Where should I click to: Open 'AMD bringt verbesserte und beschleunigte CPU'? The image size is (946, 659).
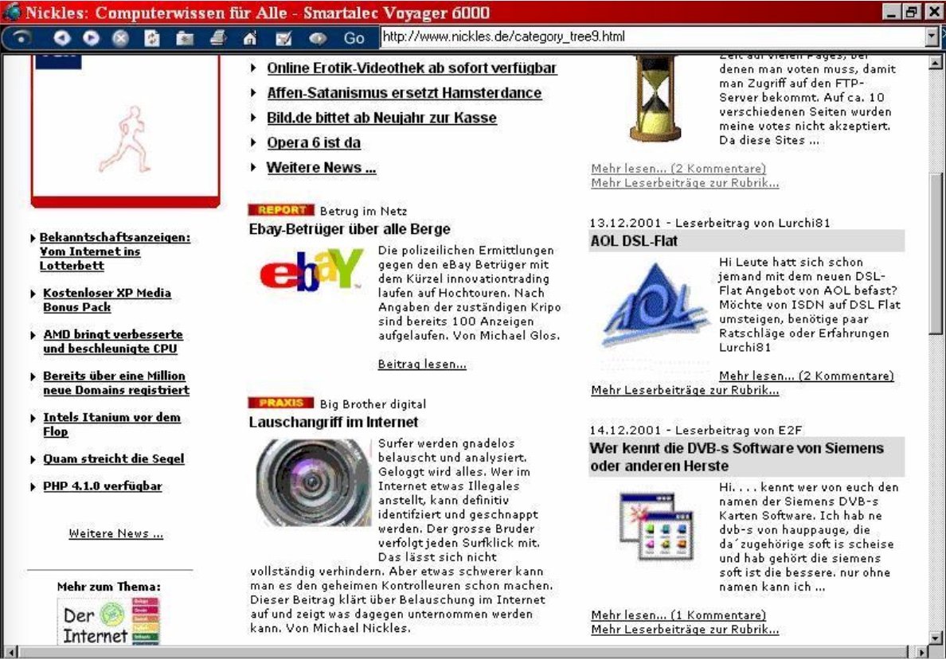[x=113, y=341]
